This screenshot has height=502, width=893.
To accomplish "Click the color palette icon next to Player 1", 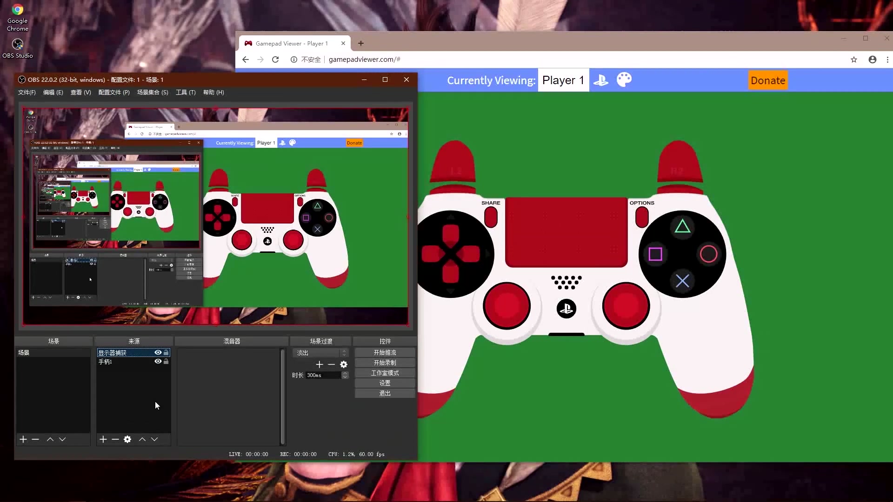I will click(624, 79).
